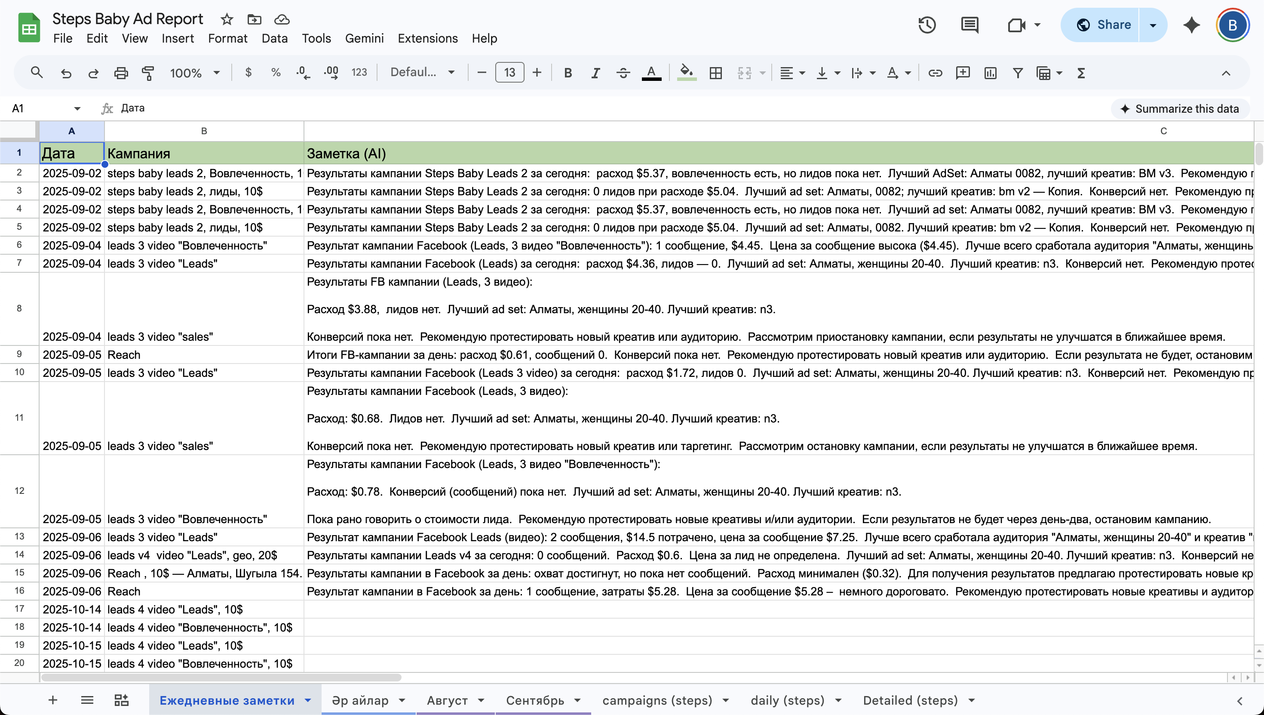
Task: Add a new sheet
Action: point(53,700)
